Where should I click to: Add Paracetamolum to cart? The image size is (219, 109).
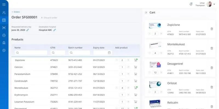[136, 74]
